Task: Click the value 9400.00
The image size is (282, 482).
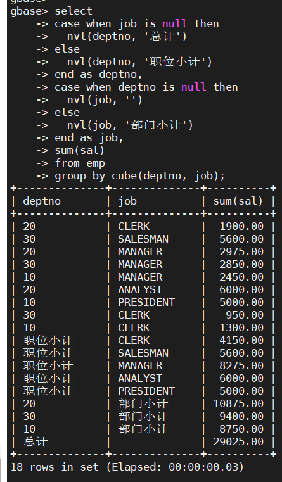Action: (241, 416)
